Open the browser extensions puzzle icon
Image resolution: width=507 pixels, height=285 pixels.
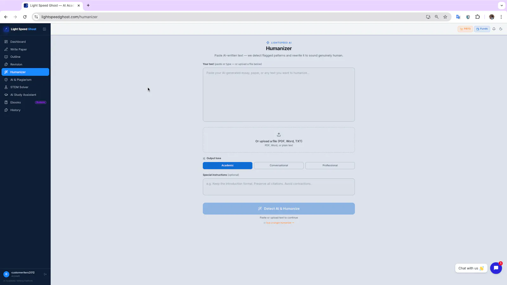(x=478, y=17)
